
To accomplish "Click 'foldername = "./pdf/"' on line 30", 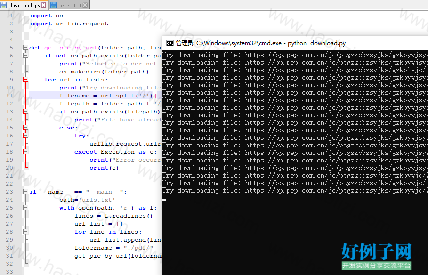I will (x=114, y=248).
